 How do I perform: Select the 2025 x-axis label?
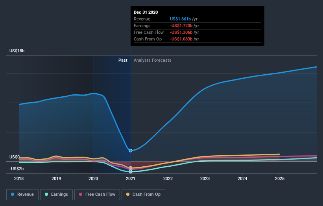(x=280, y=178)
